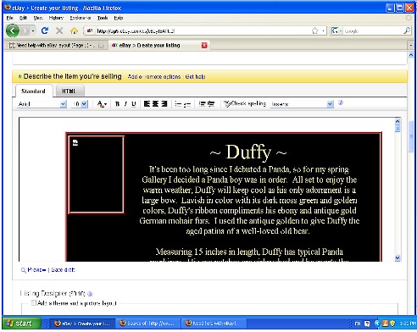Reload the page with Firefox refresh icon
Screen dimensions: 417x332
coord(45,30)
